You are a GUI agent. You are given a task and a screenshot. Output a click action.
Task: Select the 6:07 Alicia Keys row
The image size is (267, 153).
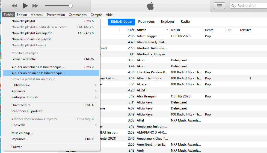[183, 108]
